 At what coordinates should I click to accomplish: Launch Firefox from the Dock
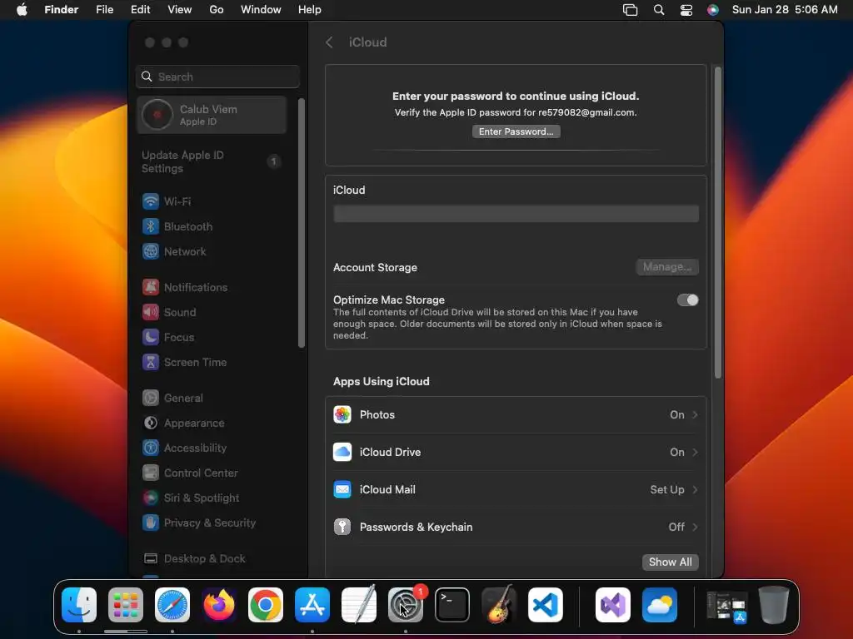pyautogui.click(x=219, y=605)
